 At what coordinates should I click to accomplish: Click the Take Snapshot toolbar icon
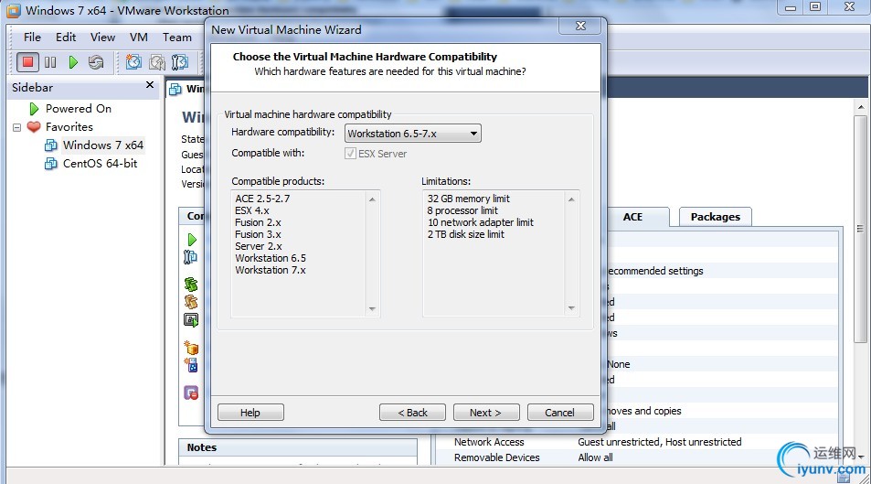tap(133, 61)
